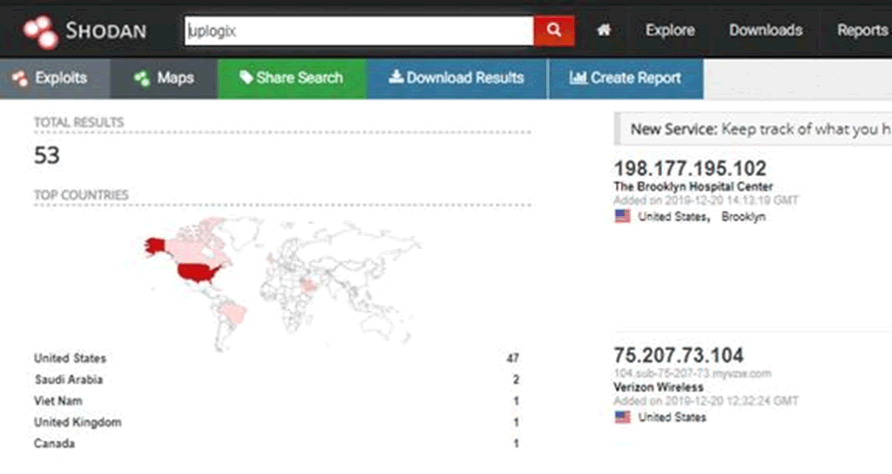Click the Download Results button
The width and height of the screenshot is (892, 474).
(x=456, y=79)
